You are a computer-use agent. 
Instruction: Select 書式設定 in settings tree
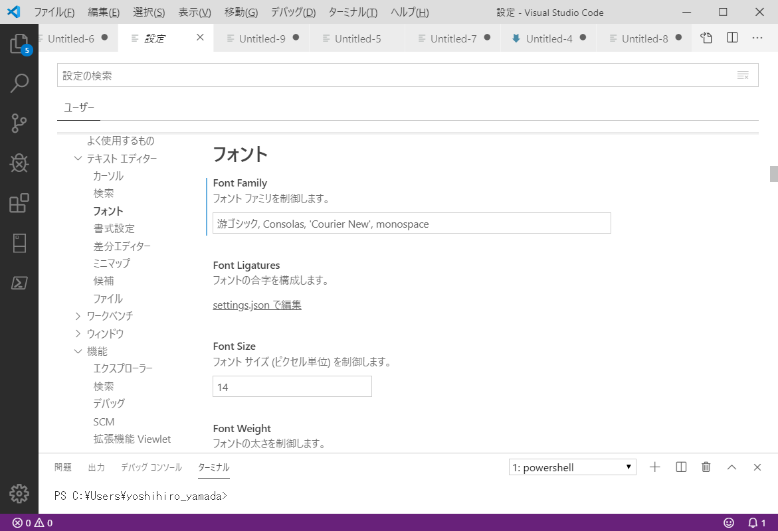[x=114, y=228]
